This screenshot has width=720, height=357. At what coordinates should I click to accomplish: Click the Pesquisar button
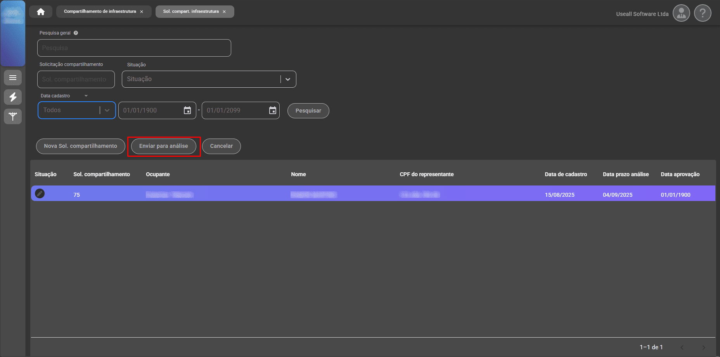point(308,111)
